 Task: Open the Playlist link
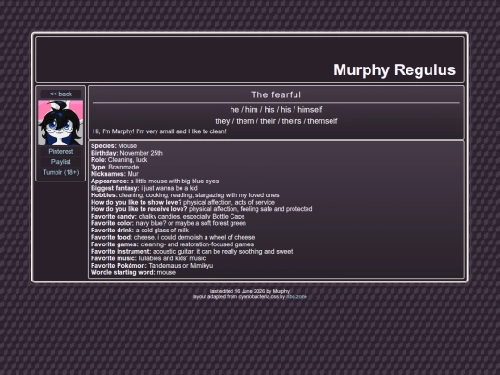60,162
